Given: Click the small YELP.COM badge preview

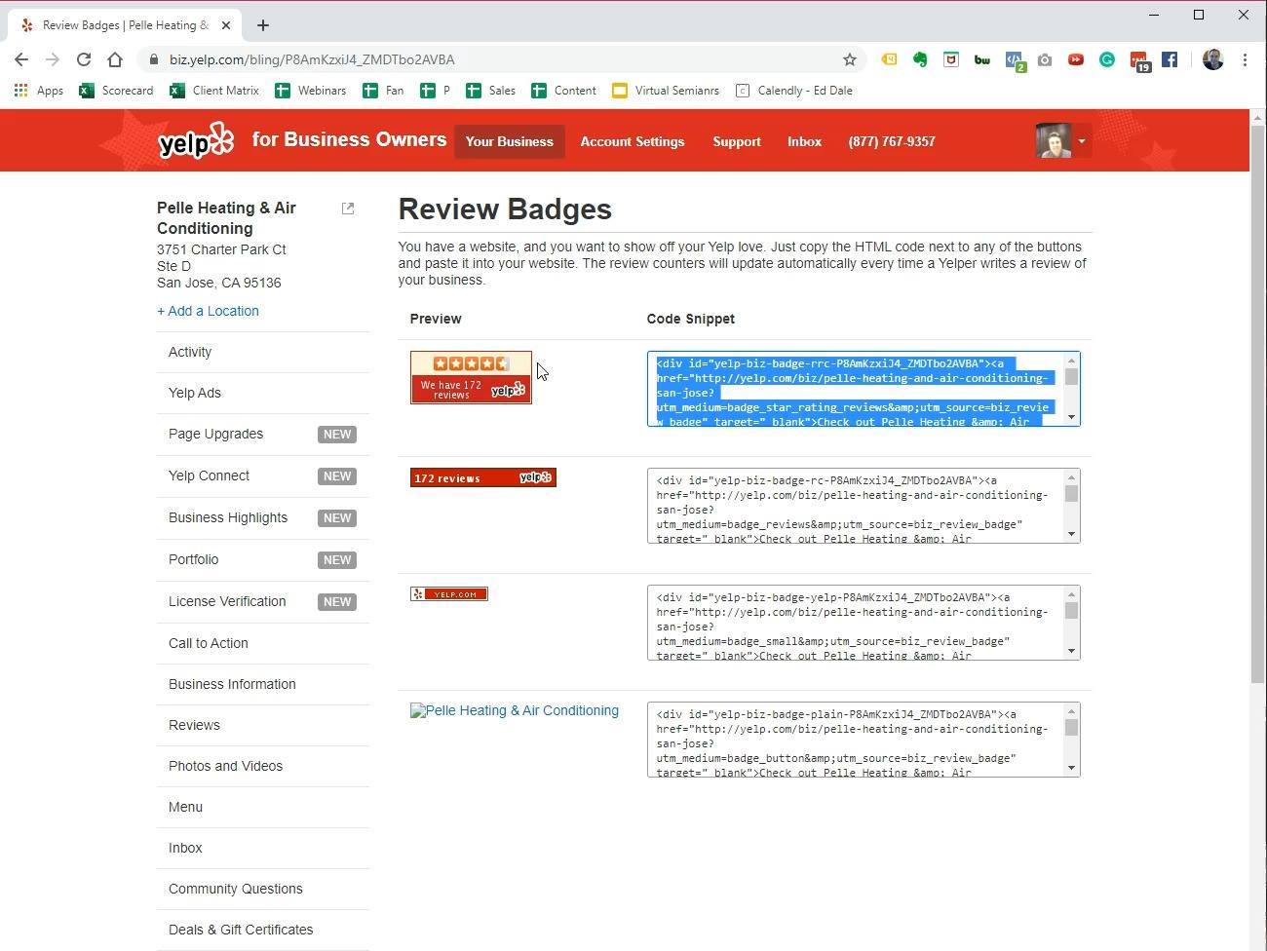Looking at the screenshot, I should (449, 594).
